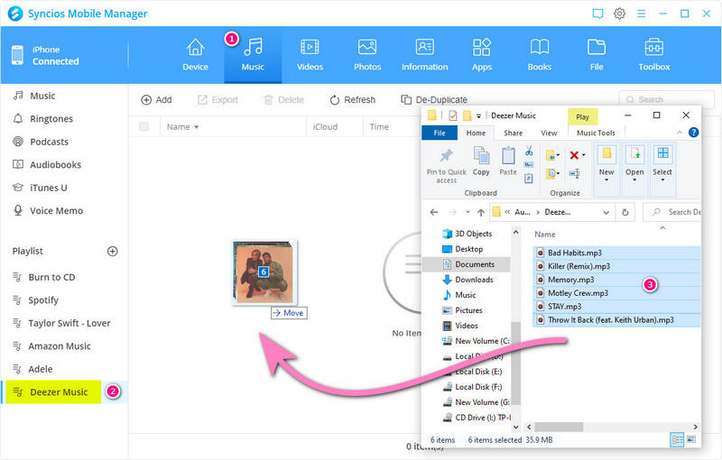The height and width of the screenshot is (460, 722).
Task: Select Motley Crew.mp3 file
Action: coord(578,293)
